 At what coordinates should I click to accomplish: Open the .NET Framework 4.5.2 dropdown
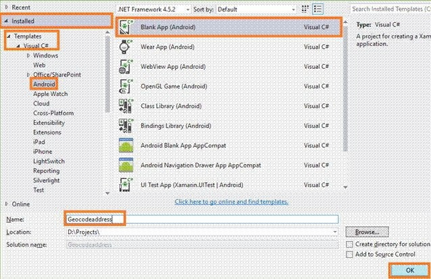pyautogui.click(x=154, y=9)
